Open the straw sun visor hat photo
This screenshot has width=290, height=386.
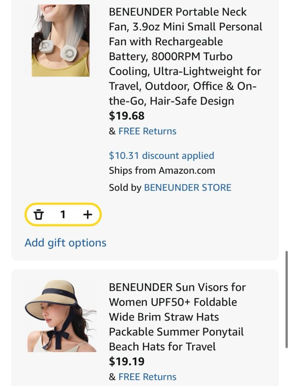point(60,316)
